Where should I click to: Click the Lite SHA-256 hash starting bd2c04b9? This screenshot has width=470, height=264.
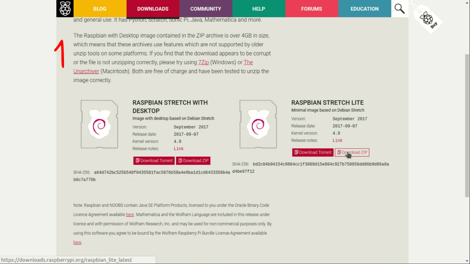311,168
